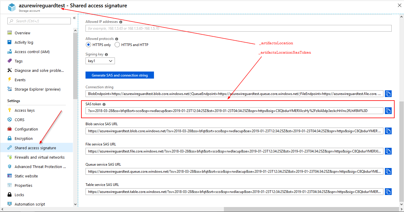Click the Allowed IP addresses input field
This screenshot has height=212, width=404.
[x=239, y=28]
